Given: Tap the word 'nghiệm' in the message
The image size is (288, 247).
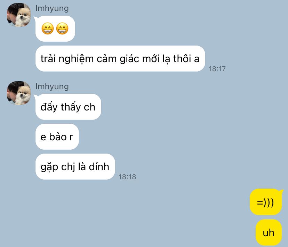Looking at the screenshot, I should click(x=76, y=59).
